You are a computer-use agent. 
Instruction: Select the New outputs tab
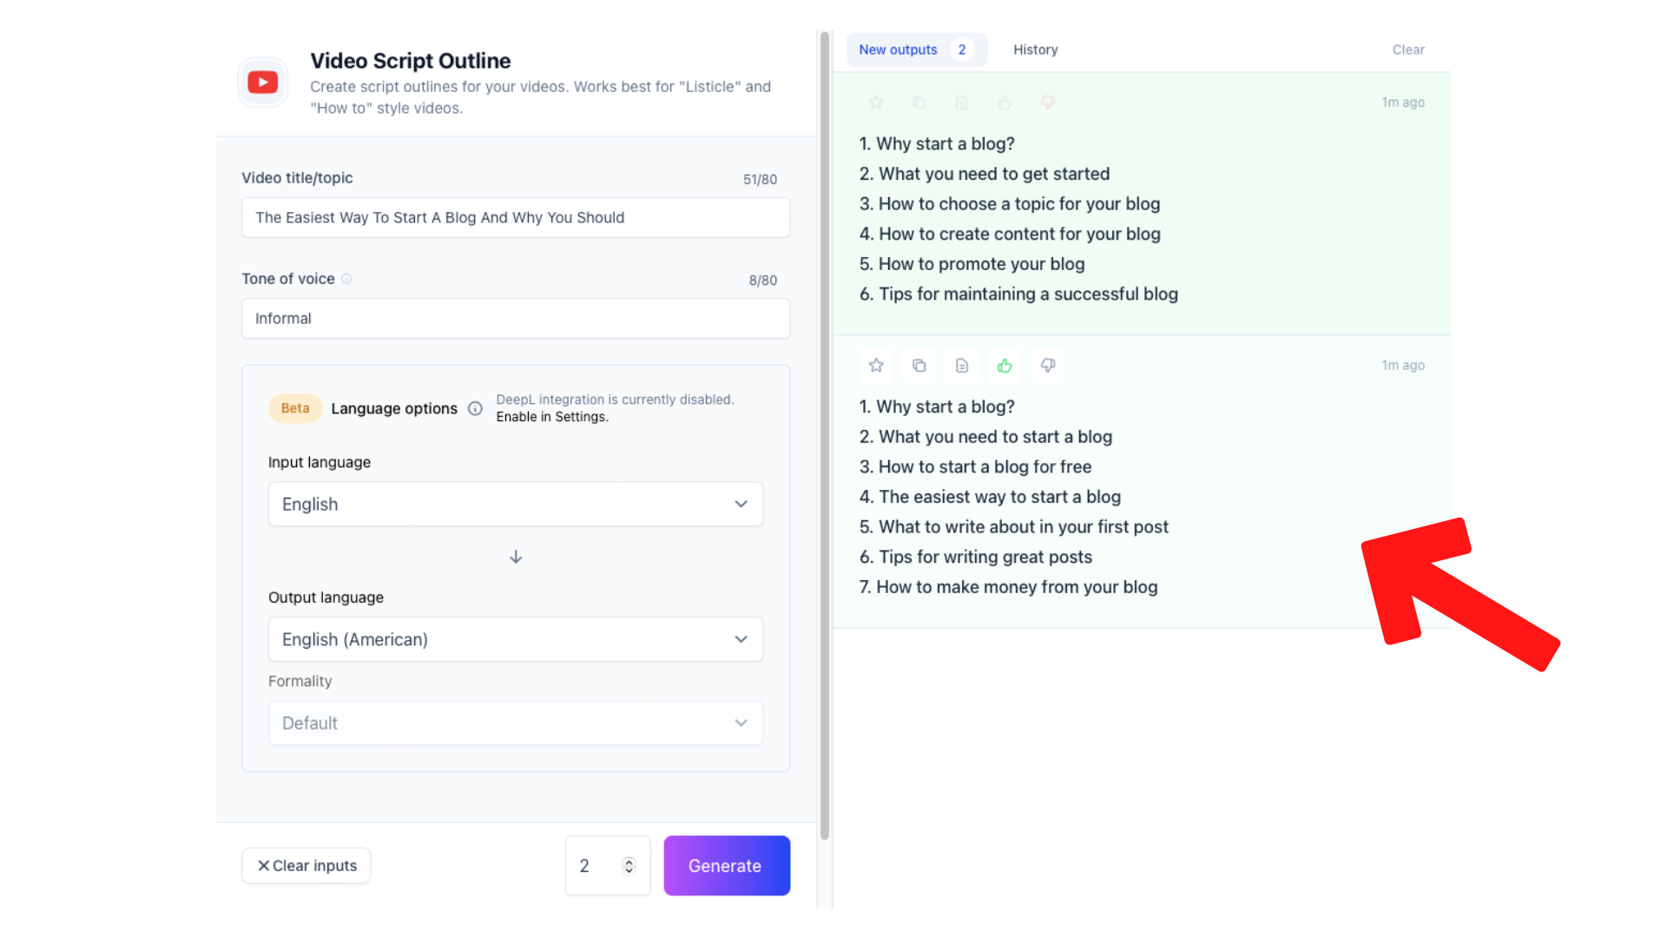point(898,50)
